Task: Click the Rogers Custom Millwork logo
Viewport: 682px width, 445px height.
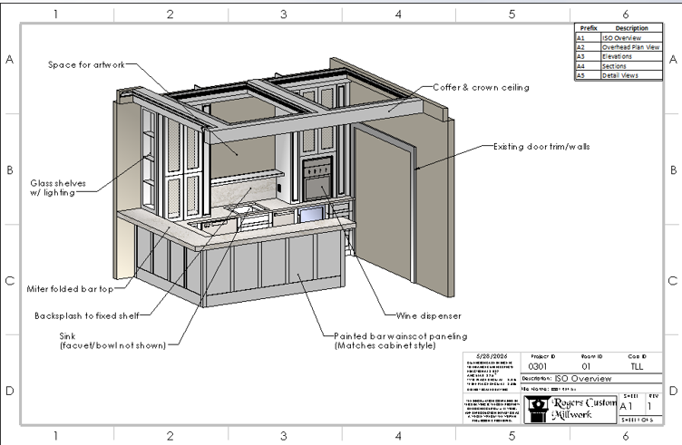Action: click(570, 409)
